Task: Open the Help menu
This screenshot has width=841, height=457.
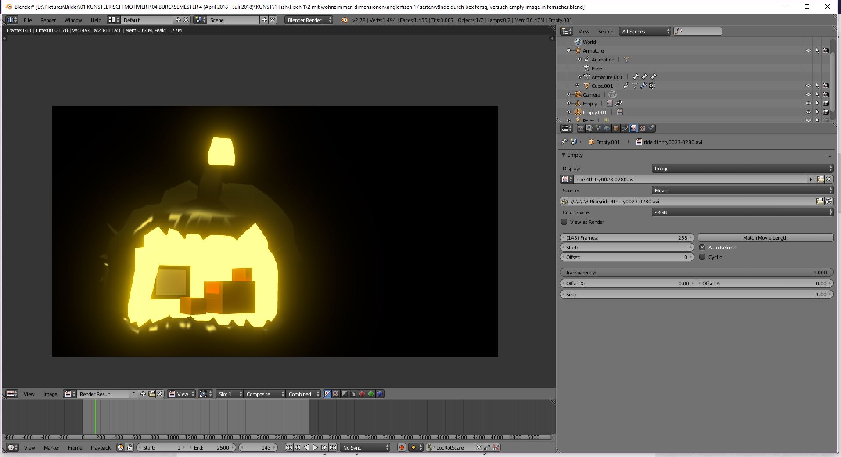Action: point(96,20)
